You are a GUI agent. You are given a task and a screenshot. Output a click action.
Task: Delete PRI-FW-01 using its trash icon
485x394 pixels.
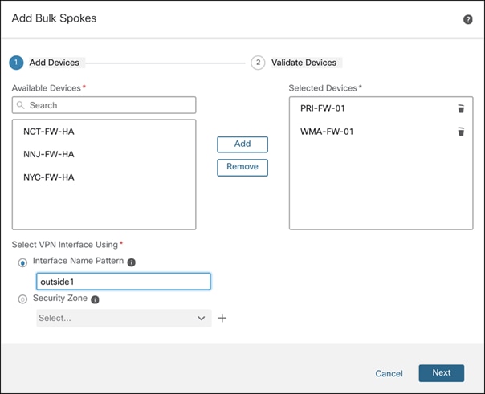pyautogui.click(x=461, y=108)
